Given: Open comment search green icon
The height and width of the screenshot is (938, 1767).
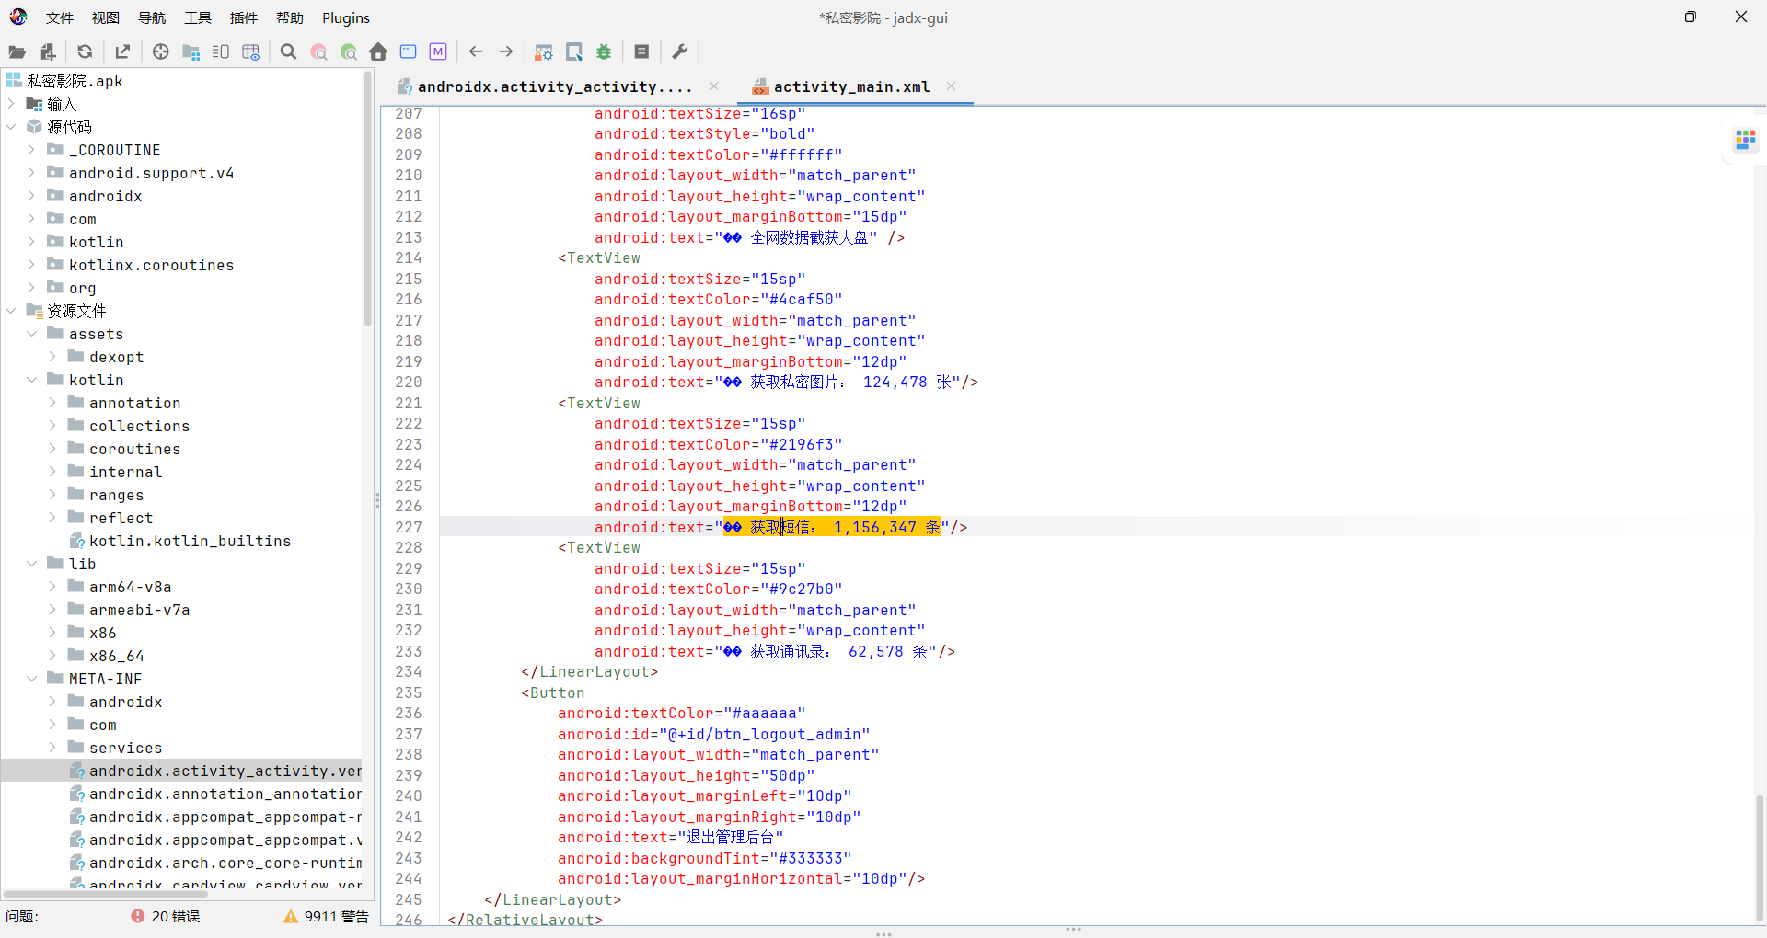Looking at the screenshot, I should click(x=349, y=52).
